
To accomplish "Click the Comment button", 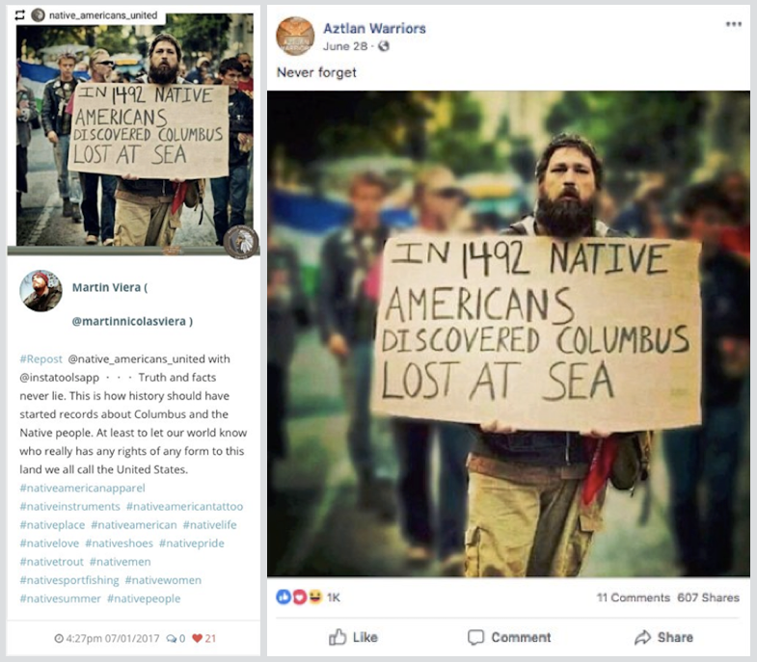I will [509, 637].
